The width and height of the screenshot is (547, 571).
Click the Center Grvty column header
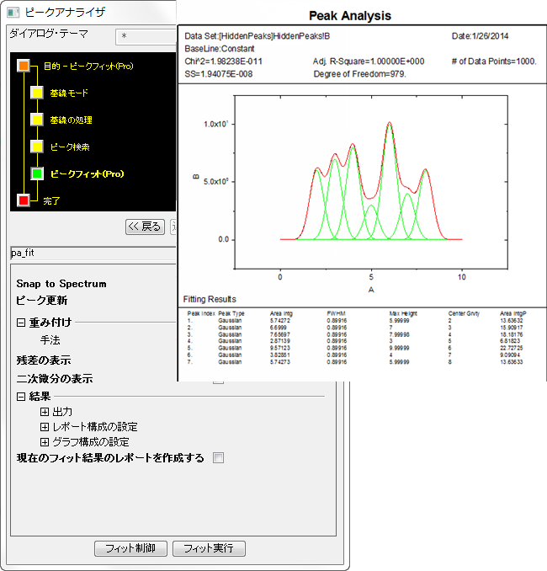tap(464, 313)
